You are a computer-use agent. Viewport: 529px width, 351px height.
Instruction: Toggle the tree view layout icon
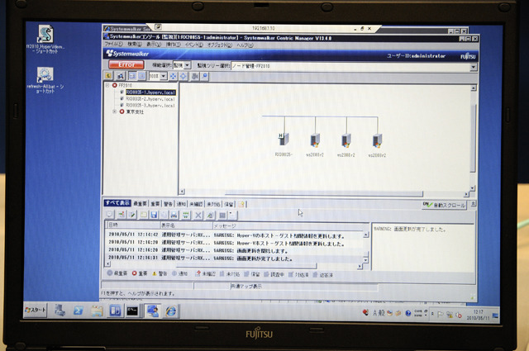pyautogui.click(x=132, y=76)
